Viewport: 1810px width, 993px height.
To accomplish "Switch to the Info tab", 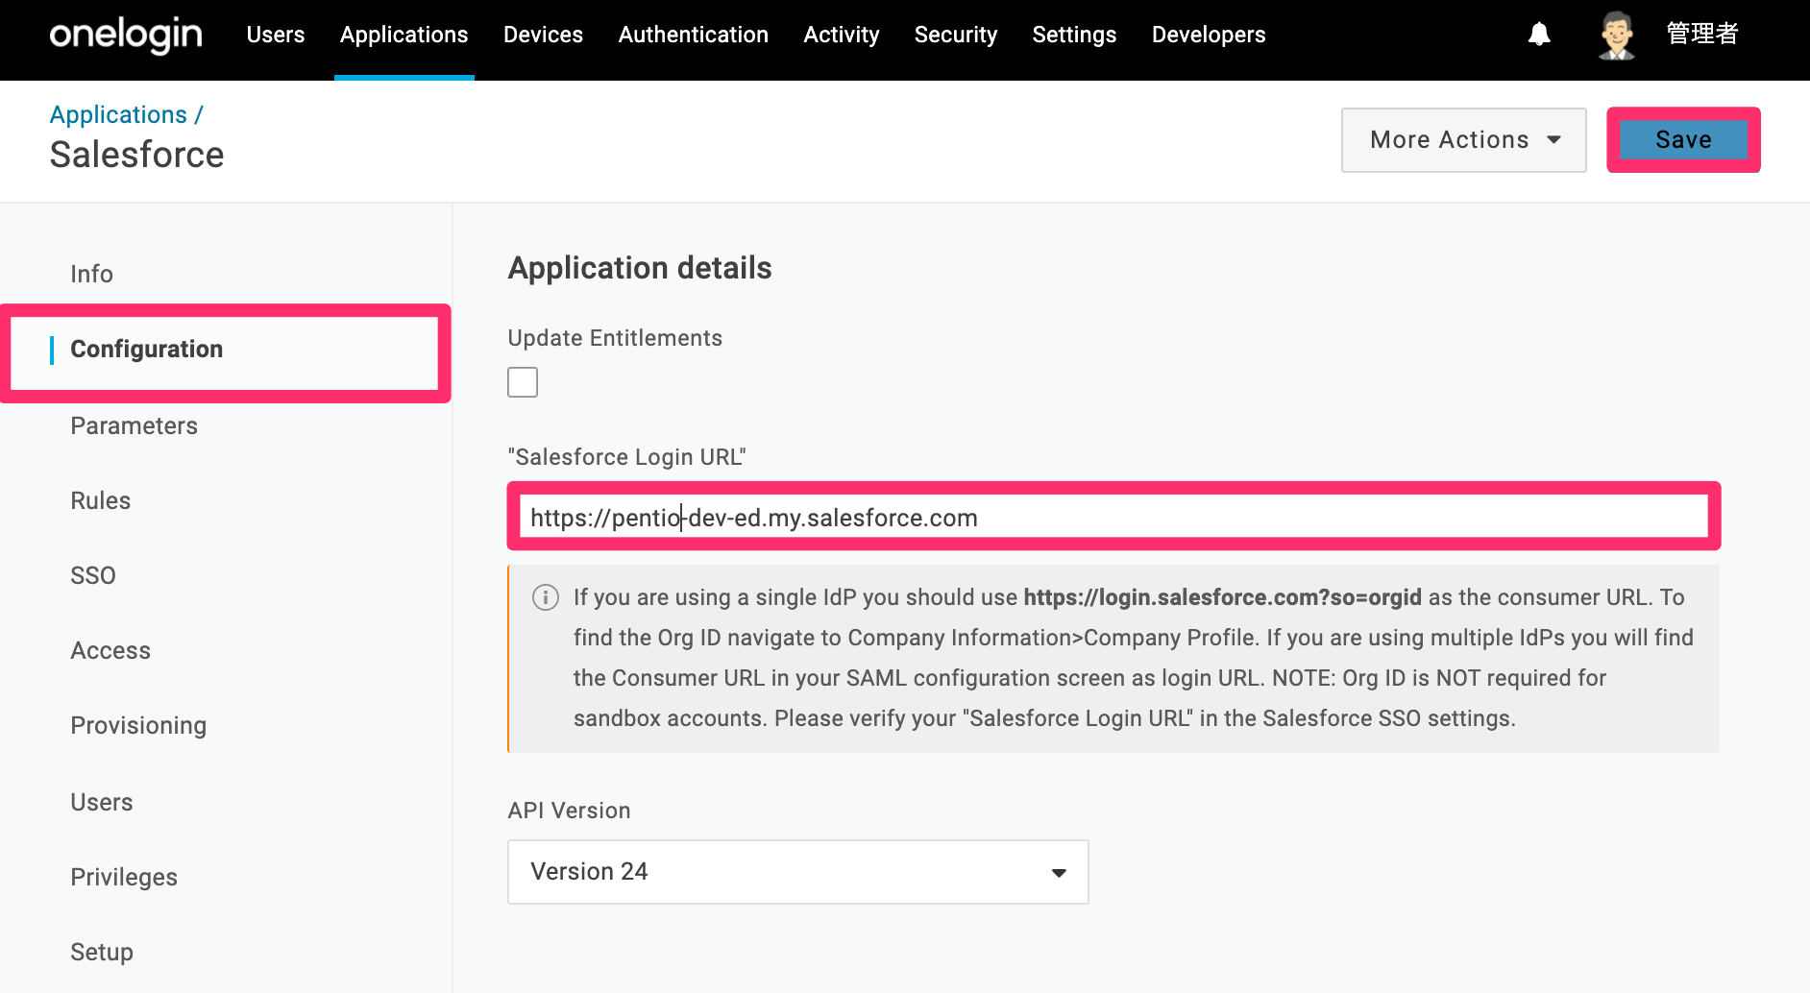I will pos(91,274).
